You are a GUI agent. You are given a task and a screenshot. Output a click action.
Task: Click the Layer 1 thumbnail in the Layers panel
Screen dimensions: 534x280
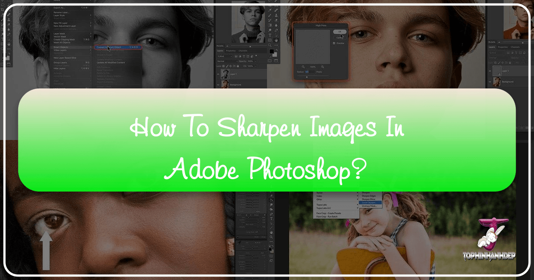(225, 74)
